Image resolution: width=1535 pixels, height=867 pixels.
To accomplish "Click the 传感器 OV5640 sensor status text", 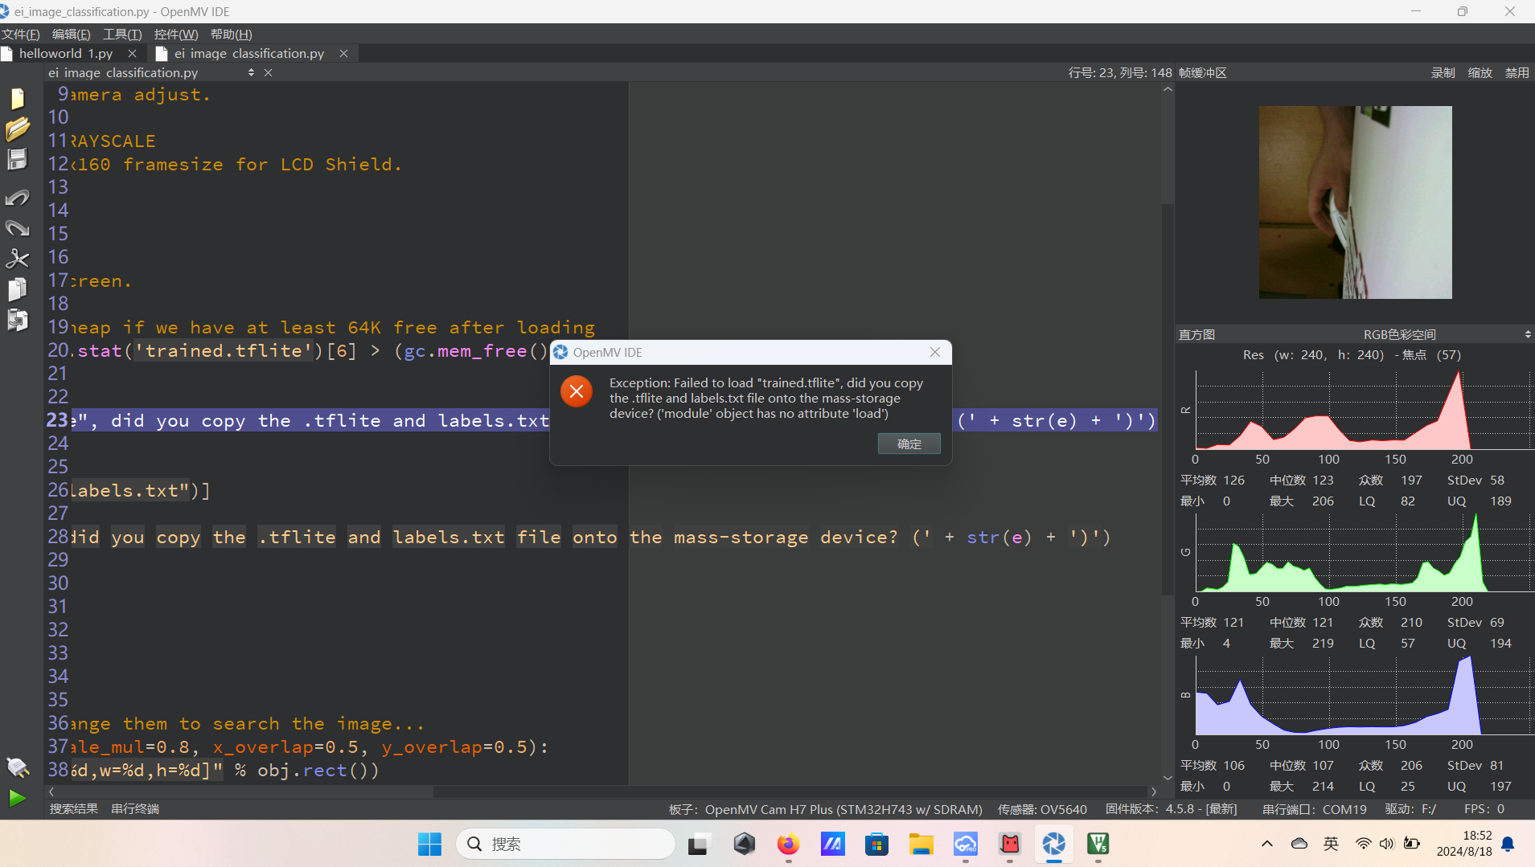I will [x=1042, y=809].
